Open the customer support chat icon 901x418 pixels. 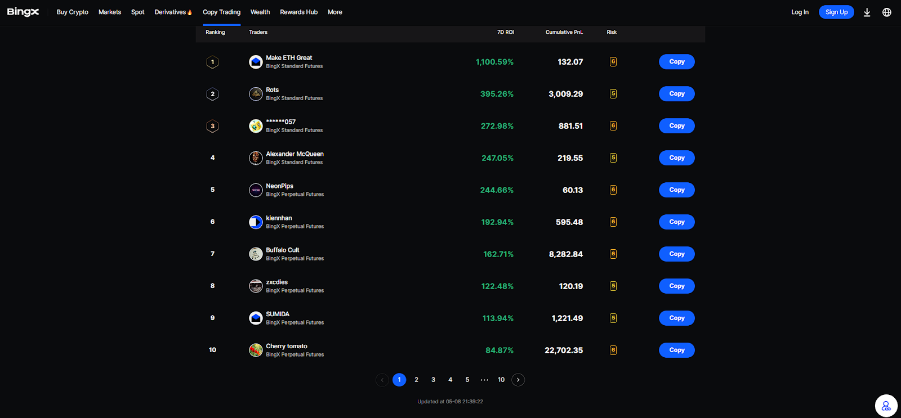pos(886,406)
